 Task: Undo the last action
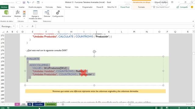pos(28,2)
